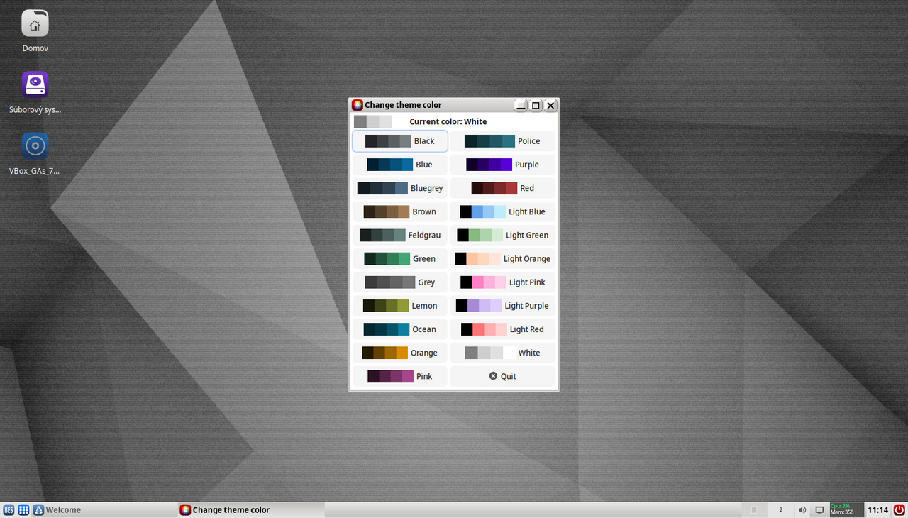Choose the Red theme color
The image size is (908, 518).
pyautogui.click(x=502, y=188)
